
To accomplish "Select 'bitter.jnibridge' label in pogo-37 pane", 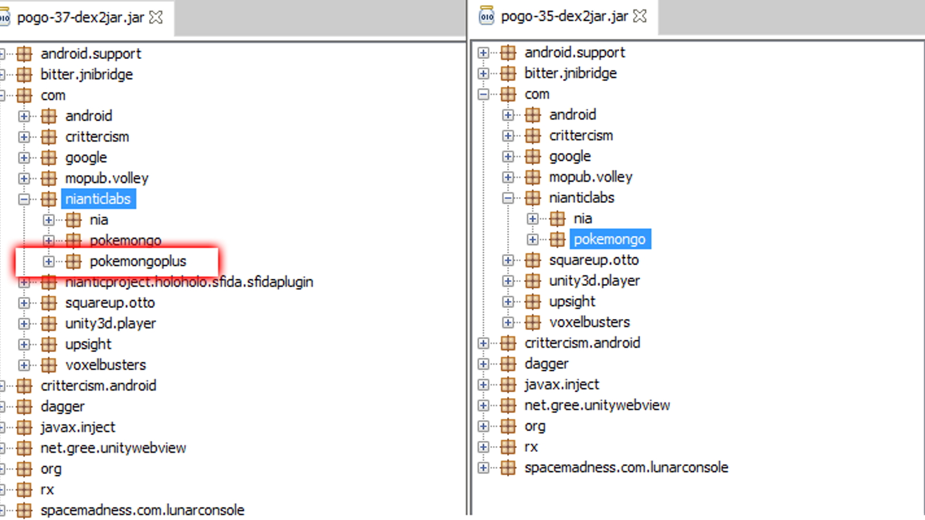I will point(87,75).
